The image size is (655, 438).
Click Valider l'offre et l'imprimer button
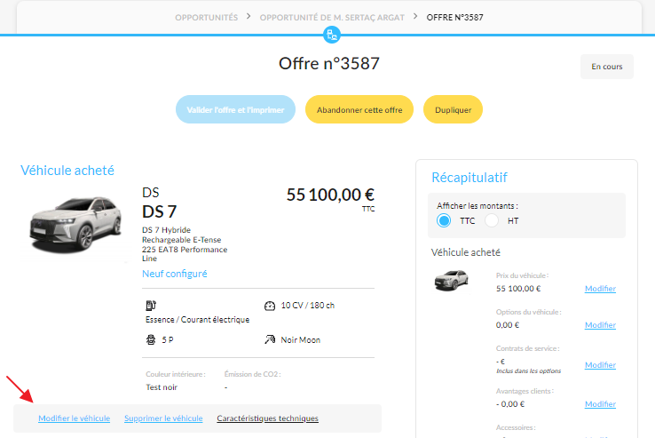235,109
